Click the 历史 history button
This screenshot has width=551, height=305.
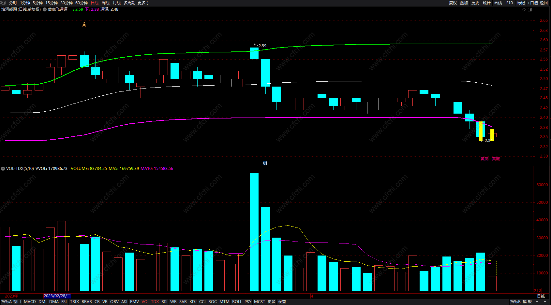point(475,3)
